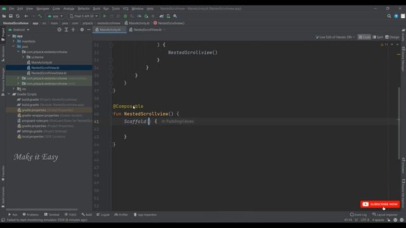The height and width of the screenshot is (228, 406).
Task: Click the Project panel horizontal scrollbar
Action: tap(42, 210)
